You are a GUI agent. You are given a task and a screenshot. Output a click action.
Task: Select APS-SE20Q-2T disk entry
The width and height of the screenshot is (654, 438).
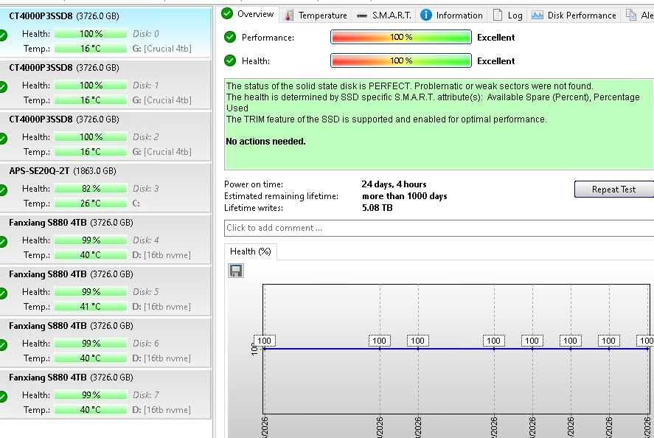[x=105, y=188]
